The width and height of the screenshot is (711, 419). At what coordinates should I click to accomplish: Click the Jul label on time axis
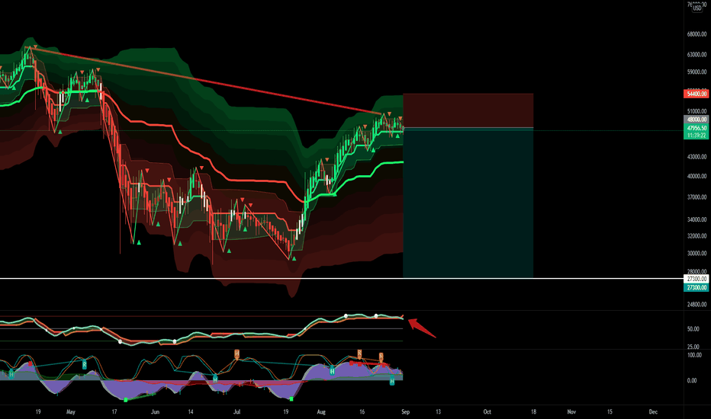click(236, 411)
